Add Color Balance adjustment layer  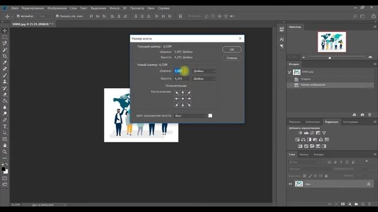pyautogui.click(x=303, y=140)
